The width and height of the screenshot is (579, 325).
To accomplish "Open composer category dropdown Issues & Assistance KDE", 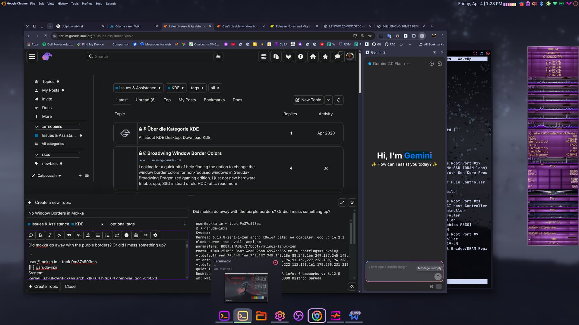I will pyautogui.click(x=65, y=224).
